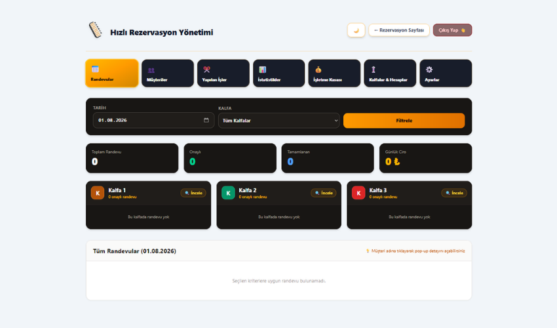Toggle dark mode with moon button
Viewport: 557px width, 328px height.
[x=356, y=30]
